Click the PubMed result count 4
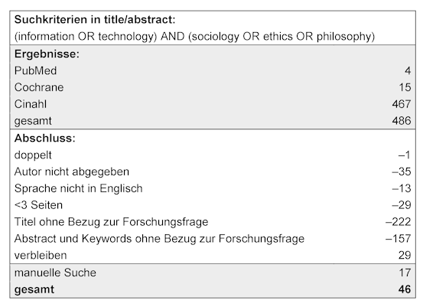 tap(408, 70)
